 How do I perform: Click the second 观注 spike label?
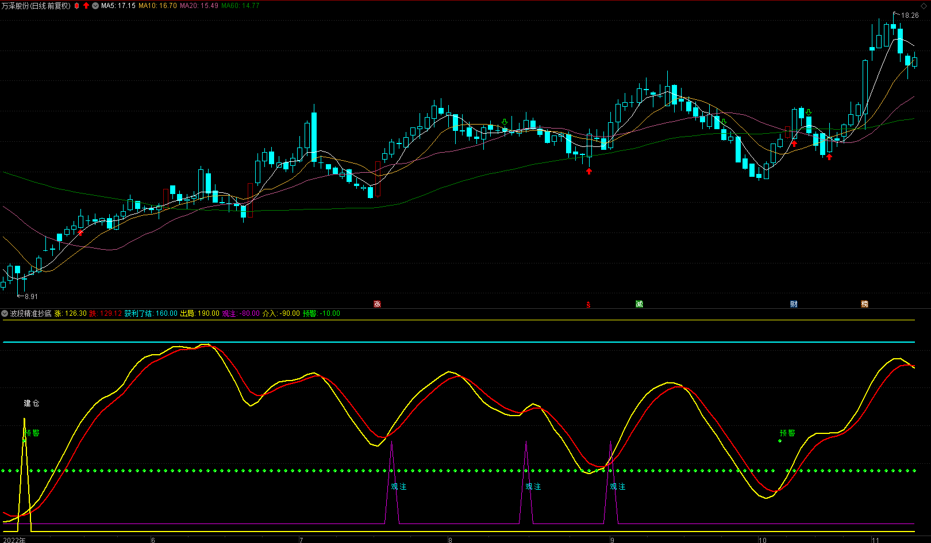[533, 487]
